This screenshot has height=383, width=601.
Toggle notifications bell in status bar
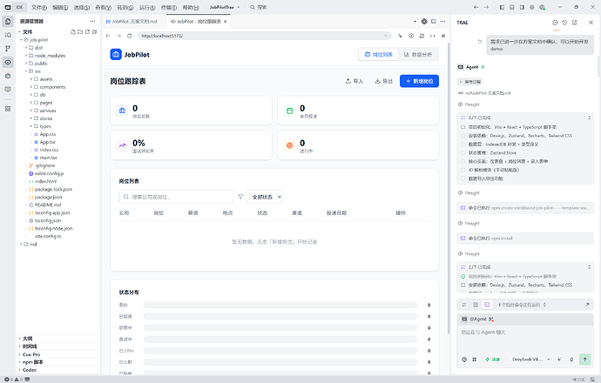point(593,380)
